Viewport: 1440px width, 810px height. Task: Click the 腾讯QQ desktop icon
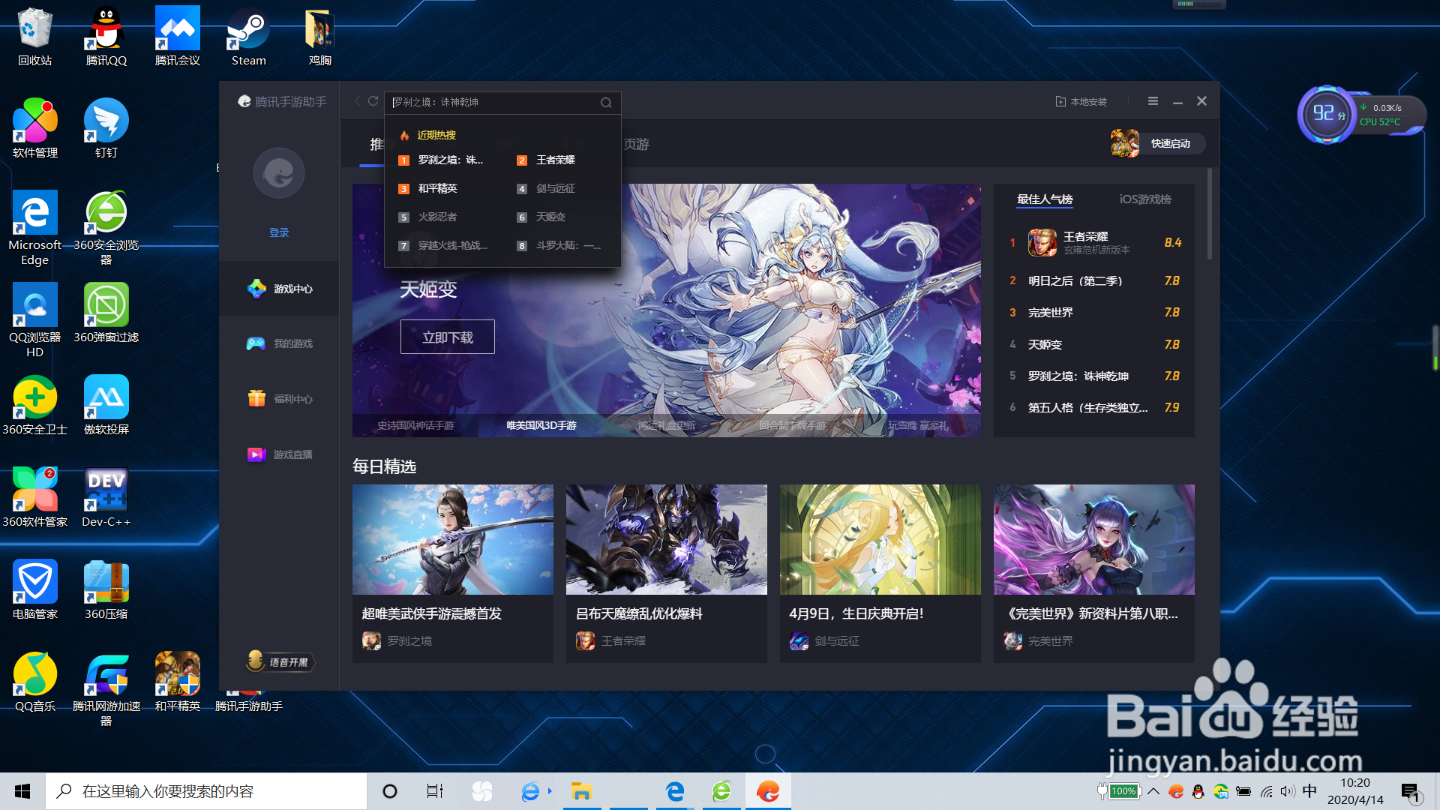click(x=106, y=36)
